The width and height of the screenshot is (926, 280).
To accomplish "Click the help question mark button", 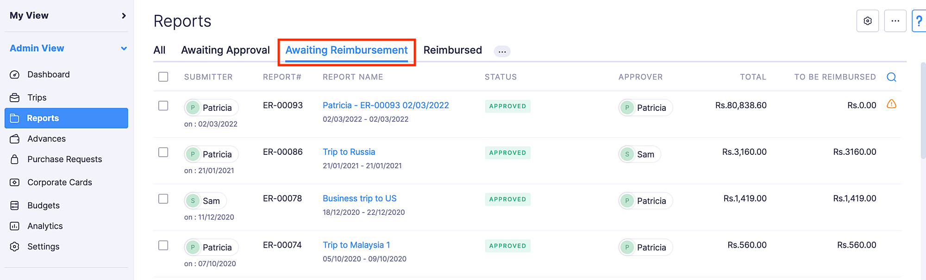I will click(919, 20).
